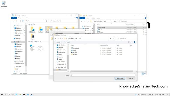Select This PC in navigation sidebar
Screen dimensions: 170x96
[17, 42]
